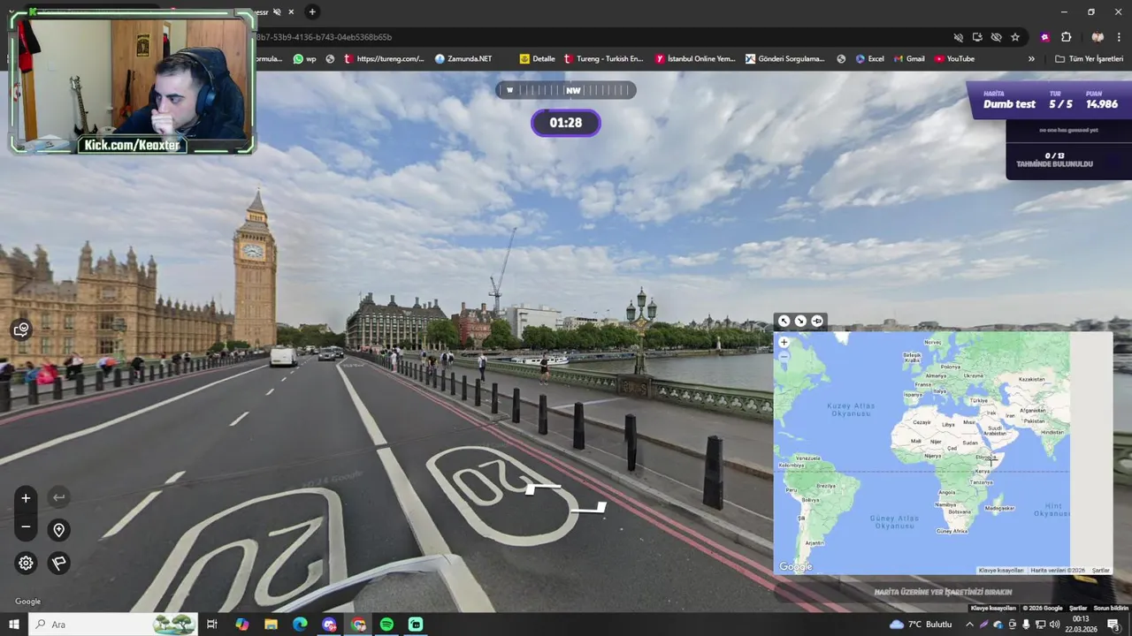The width and height of the screenshot is (1132, 636).
Task: Bookmark this page with the star icon
Action: click(x=1015, y=37)
